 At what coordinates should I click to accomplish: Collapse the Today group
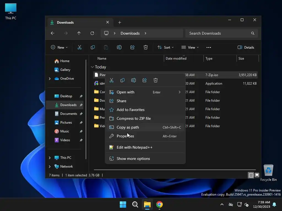(x=92, y=67)
